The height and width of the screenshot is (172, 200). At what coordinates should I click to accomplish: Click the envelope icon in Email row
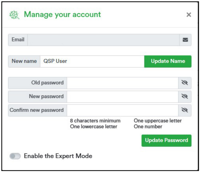coord(185,40)
